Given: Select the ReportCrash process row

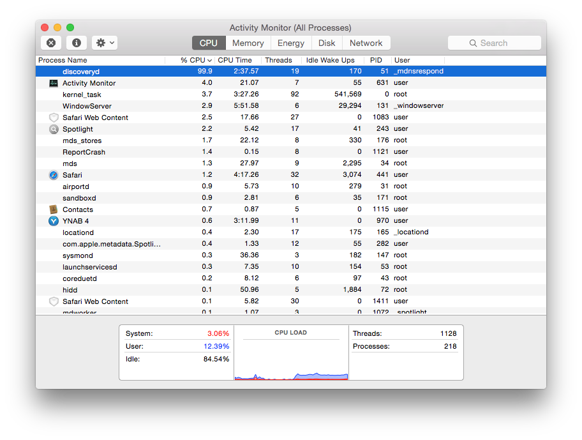Looking at the screenshot, I should [291, 152].
